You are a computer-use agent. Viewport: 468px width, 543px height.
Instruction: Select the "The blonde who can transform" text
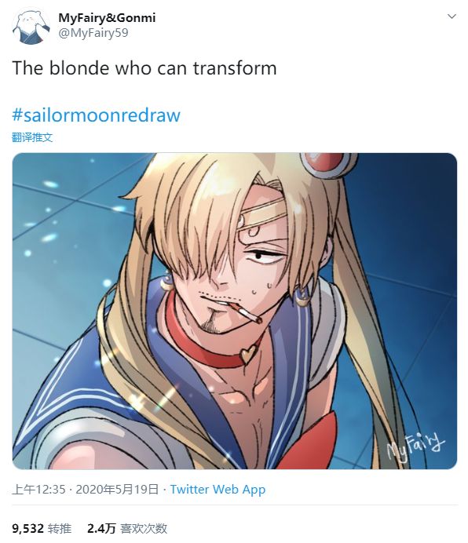click(x=144, y=67)
